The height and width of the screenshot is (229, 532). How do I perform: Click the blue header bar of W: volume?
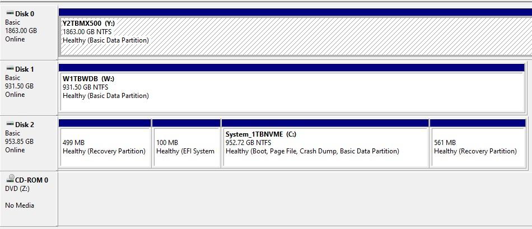(292, 68)
